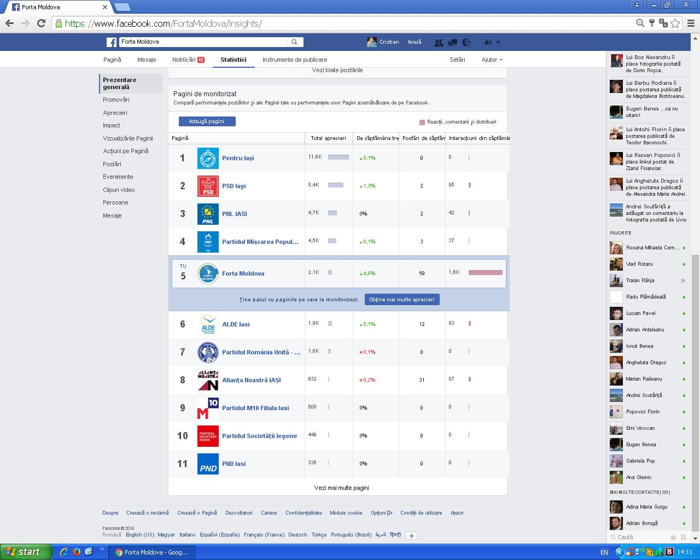Bookmark this page with the star icon
This screenshot has height=560, width=700.
point(675,23)
